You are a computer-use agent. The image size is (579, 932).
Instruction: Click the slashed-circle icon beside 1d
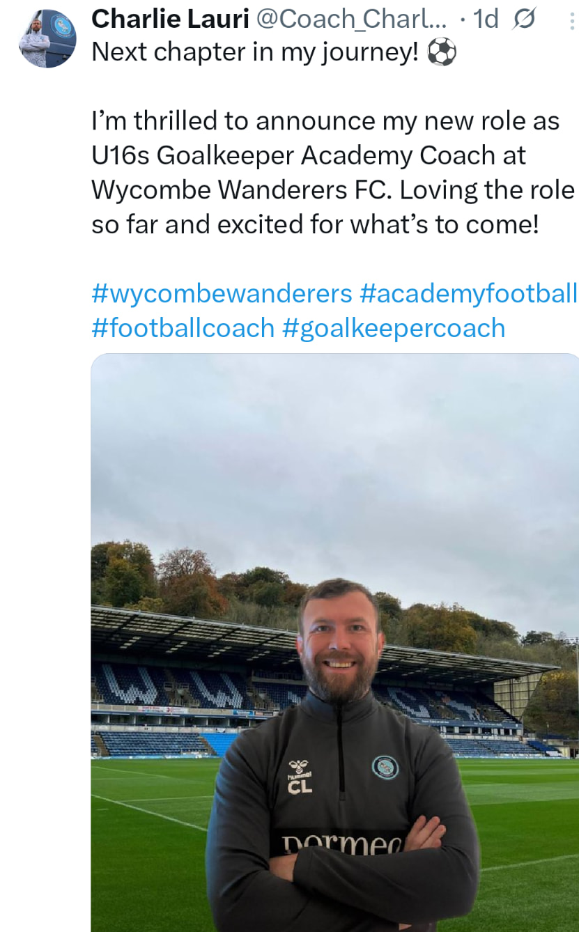524,21
